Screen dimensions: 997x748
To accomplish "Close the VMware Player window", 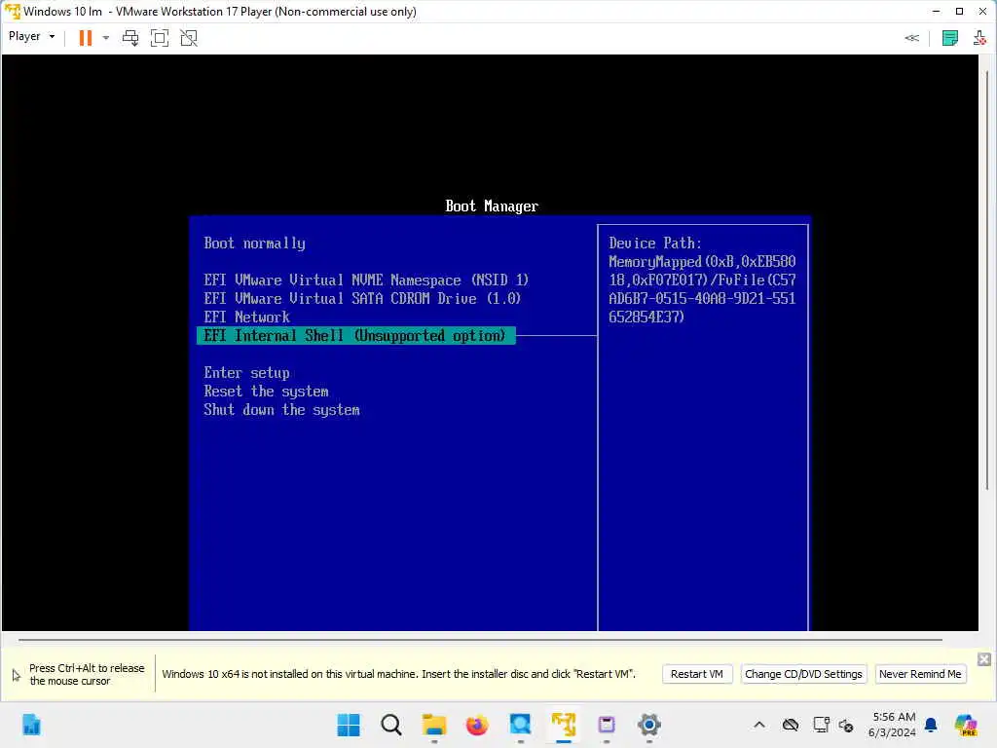I will [982, 12].
